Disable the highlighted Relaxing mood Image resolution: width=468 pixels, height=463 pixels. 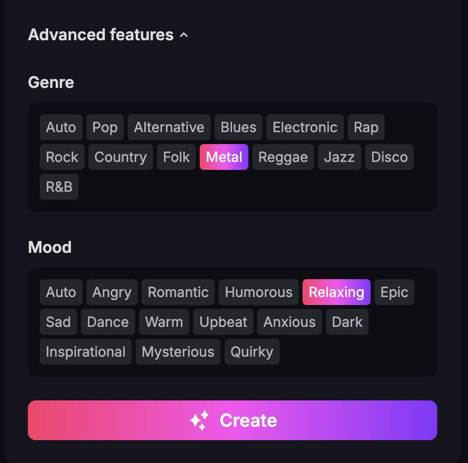pos(336,292)
